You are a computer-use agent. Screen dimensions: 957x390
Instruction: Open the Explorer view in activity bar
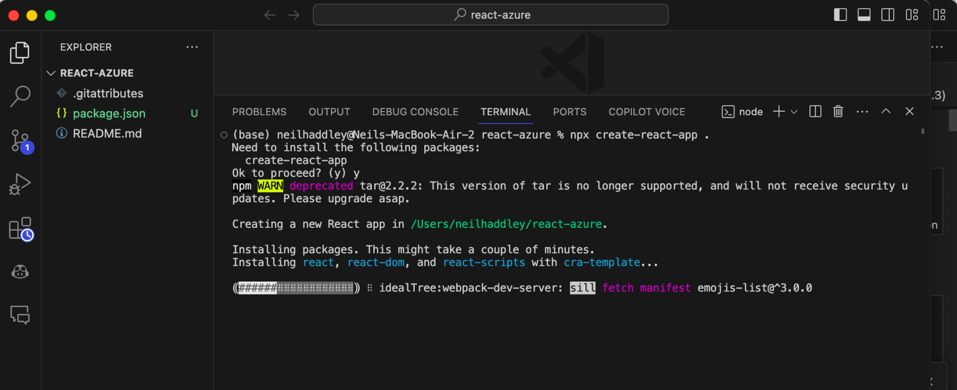pos(20,53)
